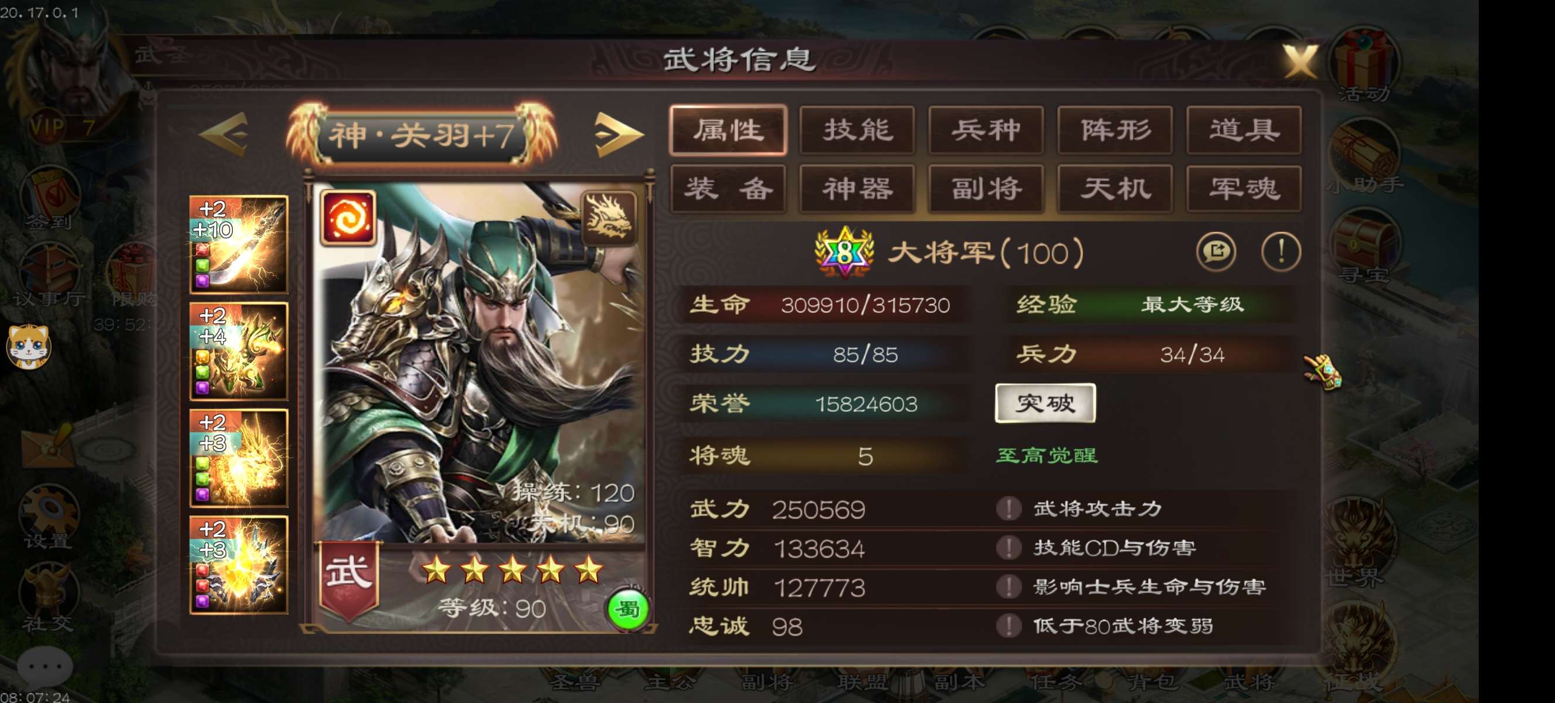1555x703 pixels.
Task: Click the green 蜀 faction badge
Action: [627, 609]
